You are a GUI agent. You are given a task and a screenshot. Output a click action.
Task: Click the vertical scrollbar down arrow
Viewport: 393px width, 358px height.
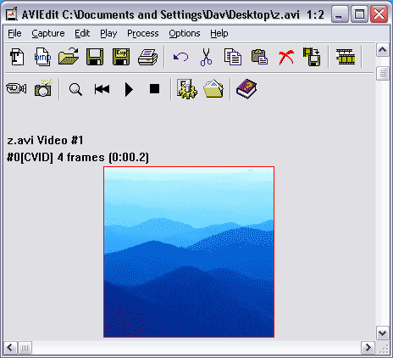coord(382,333)
